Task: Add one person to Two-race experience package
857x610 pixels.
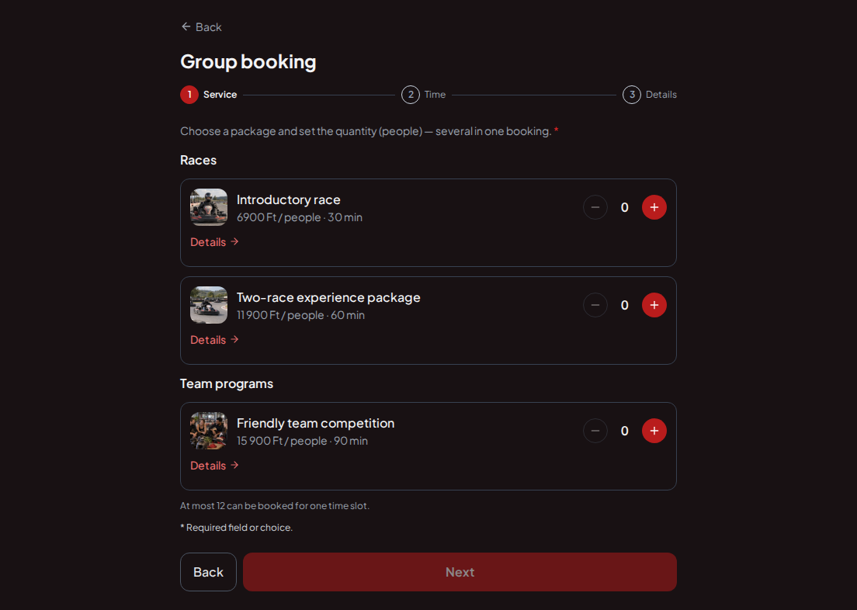Action: (x=654, y=305)
